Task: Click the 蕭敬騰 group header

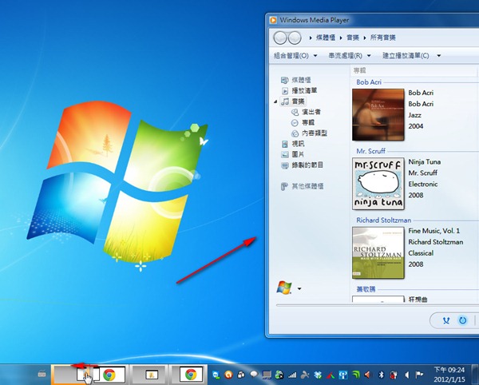Action: (x=366, y=289)
